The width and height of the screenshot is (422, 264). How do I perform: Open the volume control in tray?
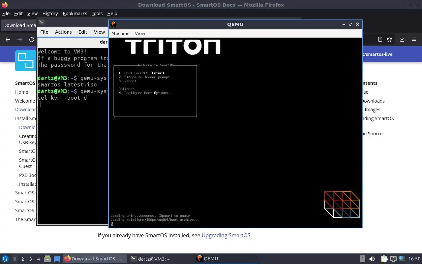coord(372,259)
